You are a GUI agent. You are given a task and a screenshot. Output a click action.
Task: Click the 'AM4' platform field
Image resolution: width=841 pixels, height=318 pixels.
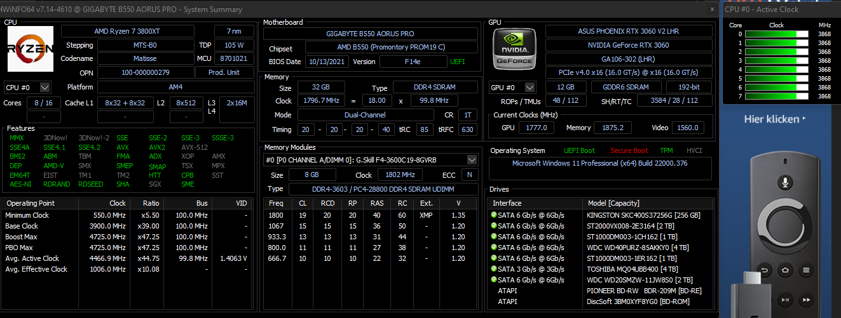click(x=176, y=87)
